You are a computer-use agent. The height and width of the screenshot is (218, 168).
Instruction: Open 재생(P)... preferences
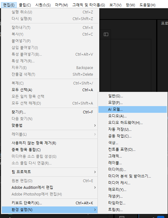pyautogui.click(x=132, y=196)
